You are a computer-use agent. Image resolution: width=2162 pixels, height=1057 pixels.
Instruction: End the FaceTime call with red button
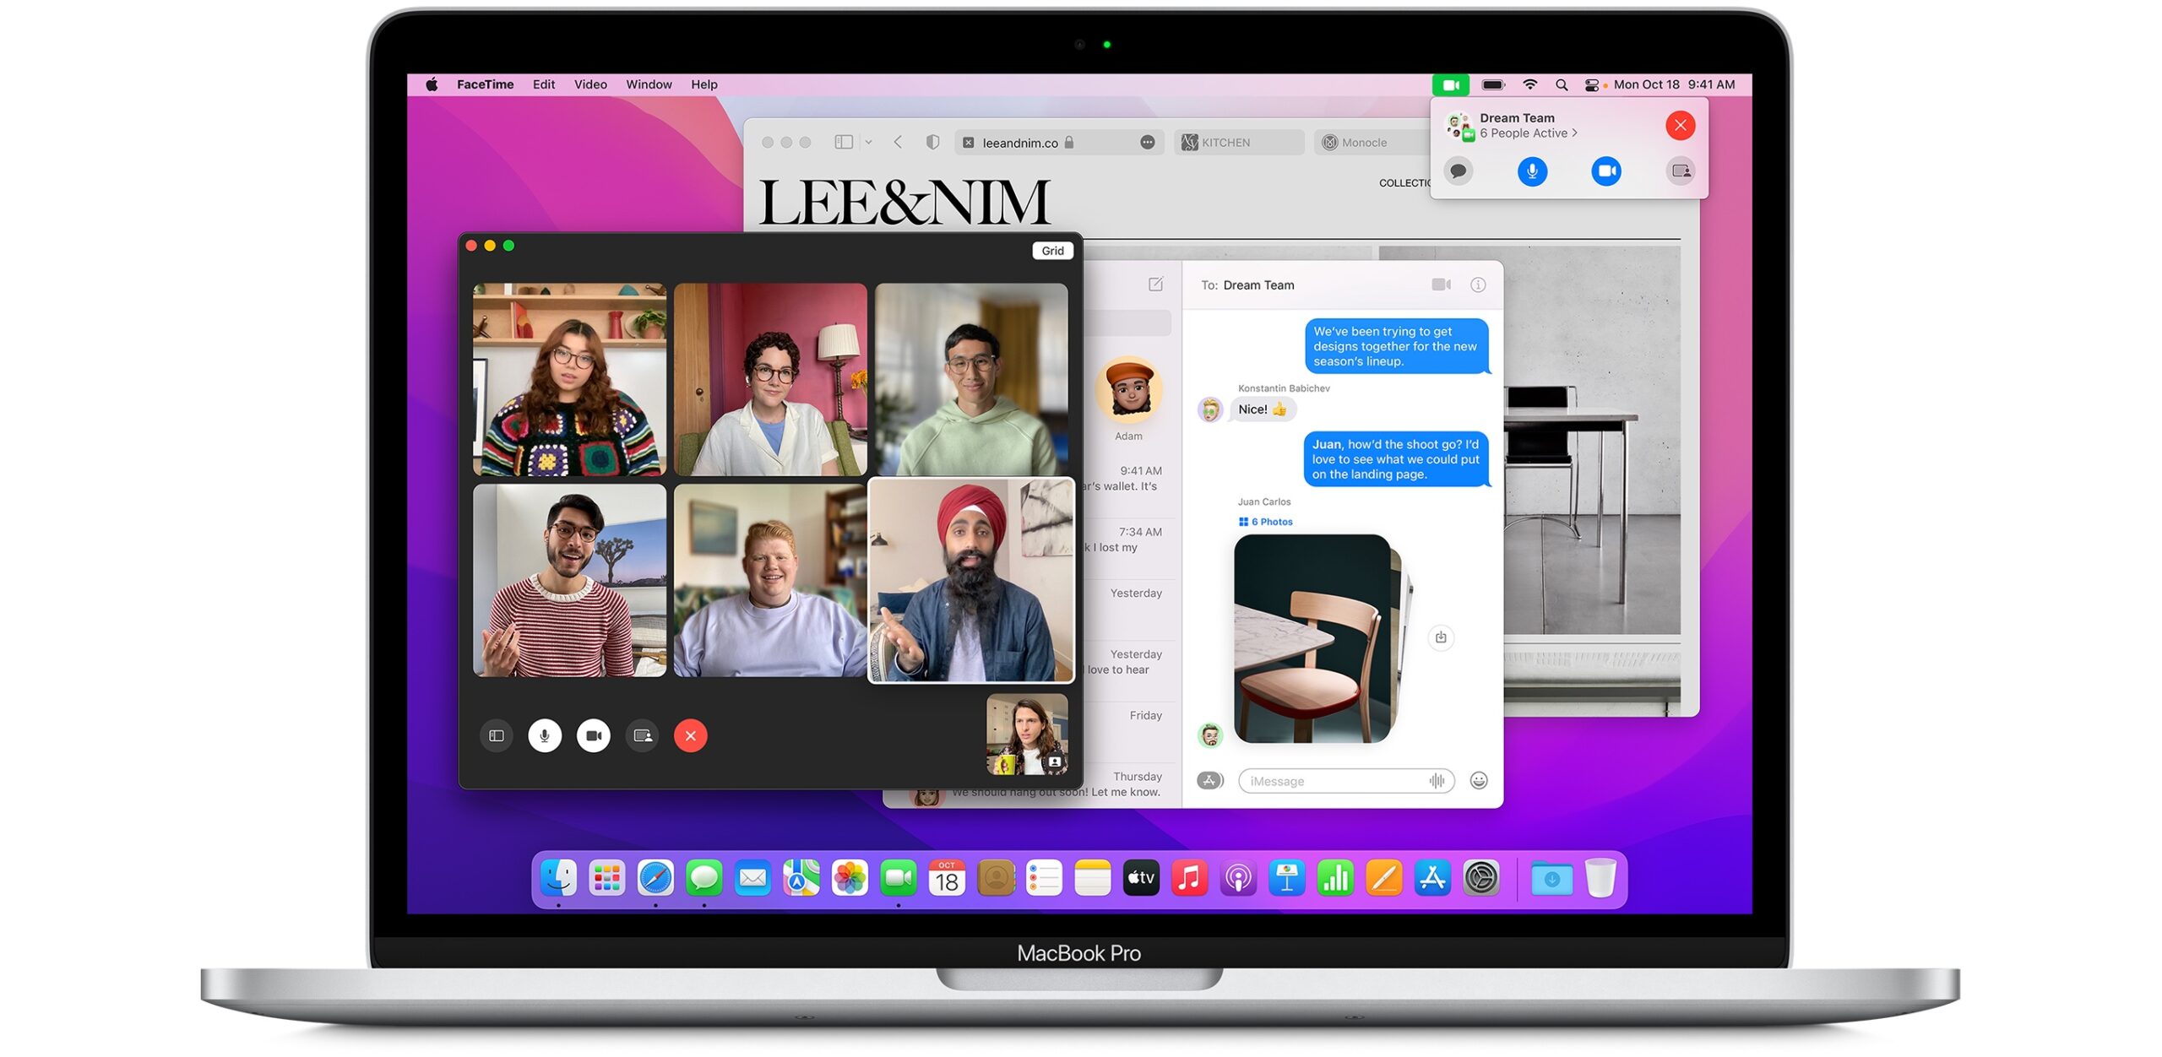tap(690, 735)
